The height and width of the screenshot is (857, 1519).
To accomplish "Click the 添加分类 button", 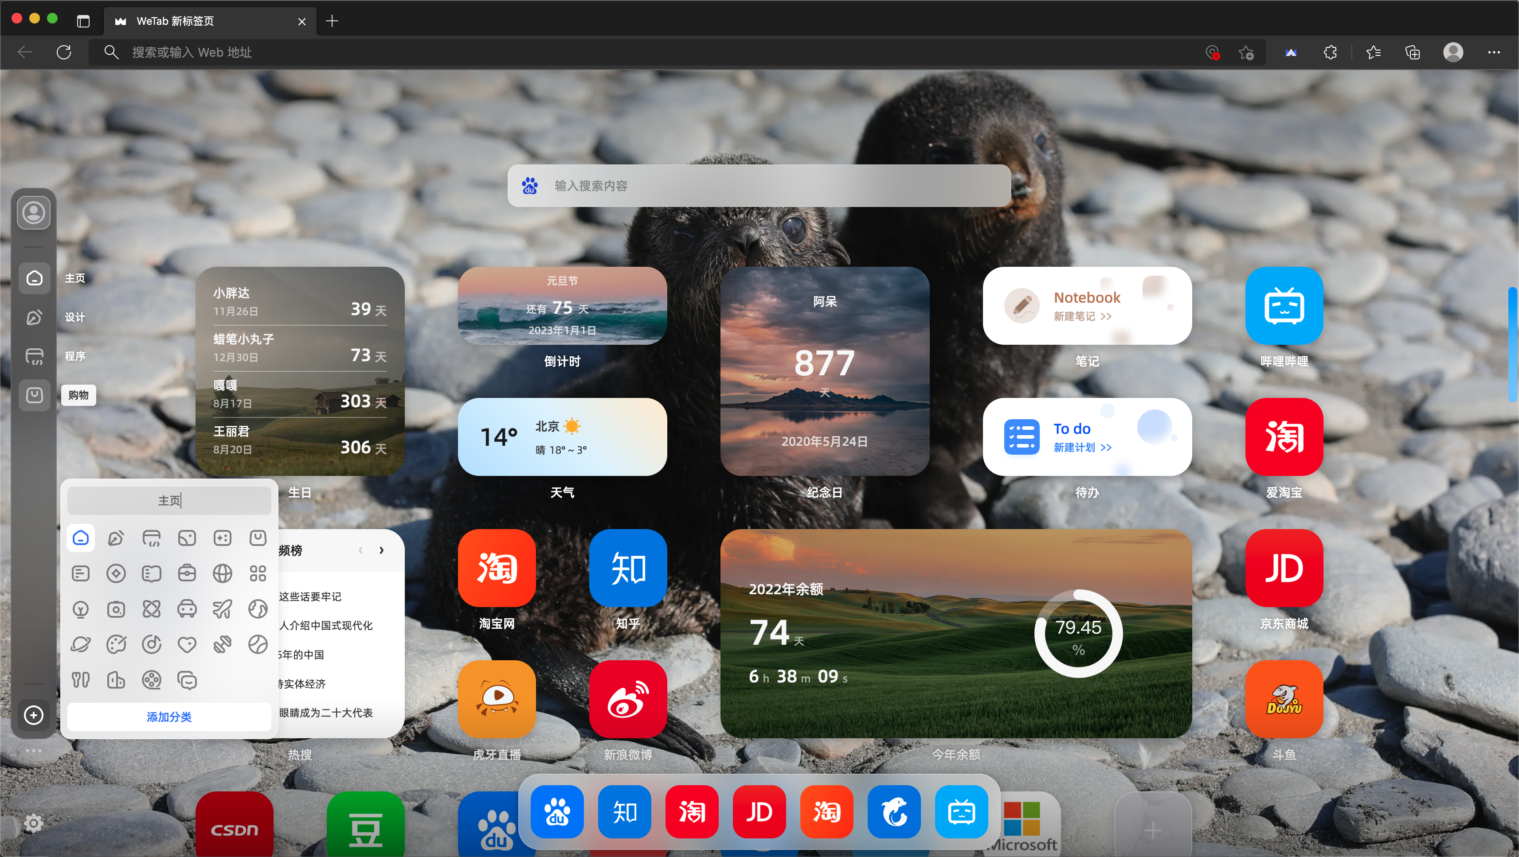I will point(168,717).
